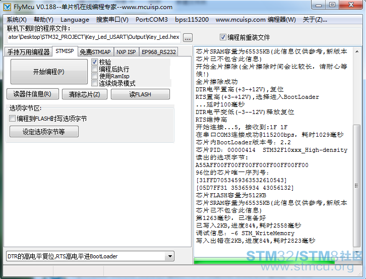
Task: Click log line with STM32F10xxx_High-density
Action: pyautogui.click(x=271, y=150)
